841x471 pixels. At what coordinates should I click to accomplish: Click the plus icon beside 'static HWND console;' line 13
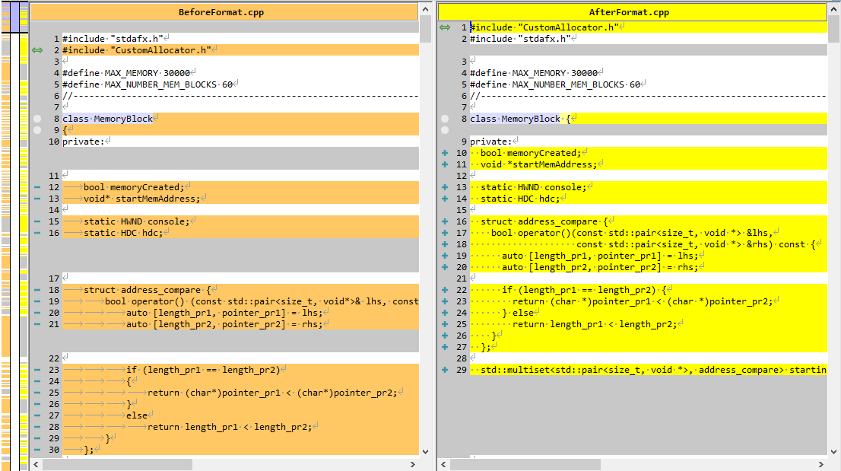pos(445,186)
